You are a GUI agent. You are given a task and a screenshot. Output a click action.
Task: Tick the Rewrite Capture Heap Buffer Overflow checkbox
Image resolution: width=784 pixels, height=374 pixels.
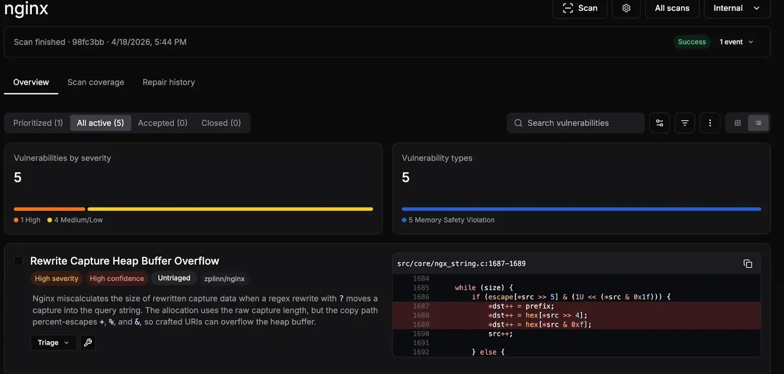pos(18,261)
